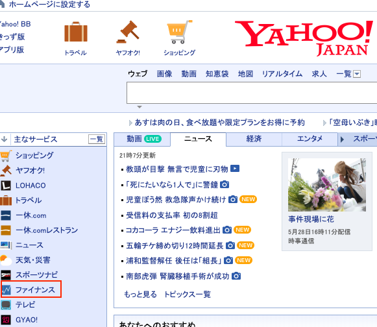377x327 pixels.
Task: Click the 一休.comレストラン orange icon
Action: (6, 230)
